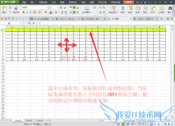Click the cell Format (格式) icon
This screenshot has width=175, height=126.
point(146,8)
